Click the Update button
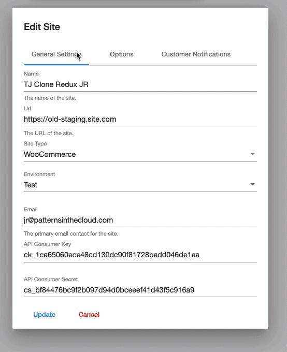The width and height of the screenshot is (287, 352). [x=44, y=315]
